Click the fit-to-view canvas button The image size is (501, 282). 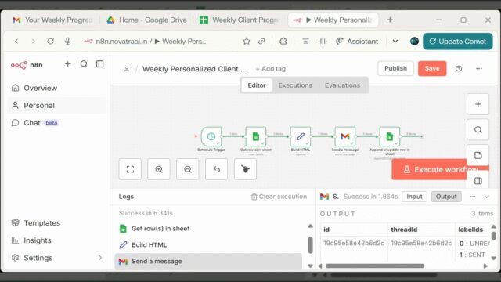tap(130, 169)
